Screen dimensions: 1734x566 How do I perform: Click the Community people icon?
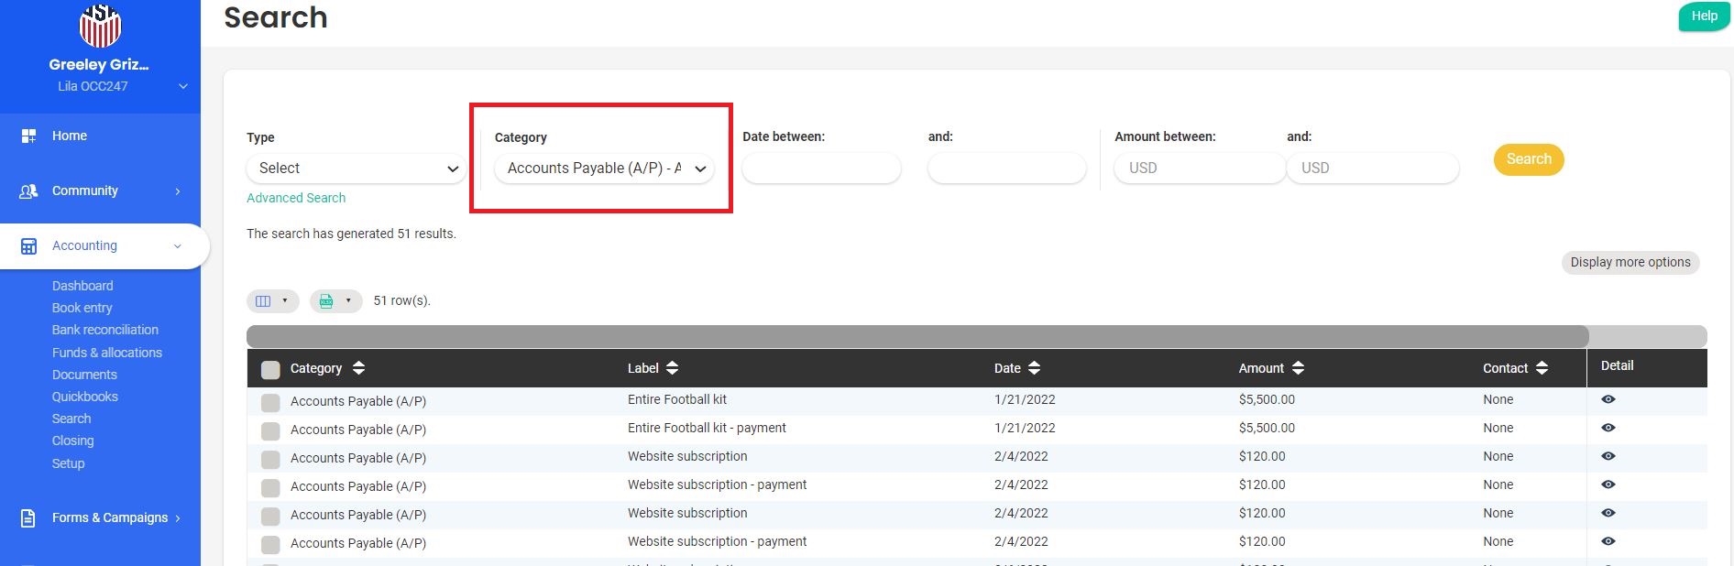28,191
